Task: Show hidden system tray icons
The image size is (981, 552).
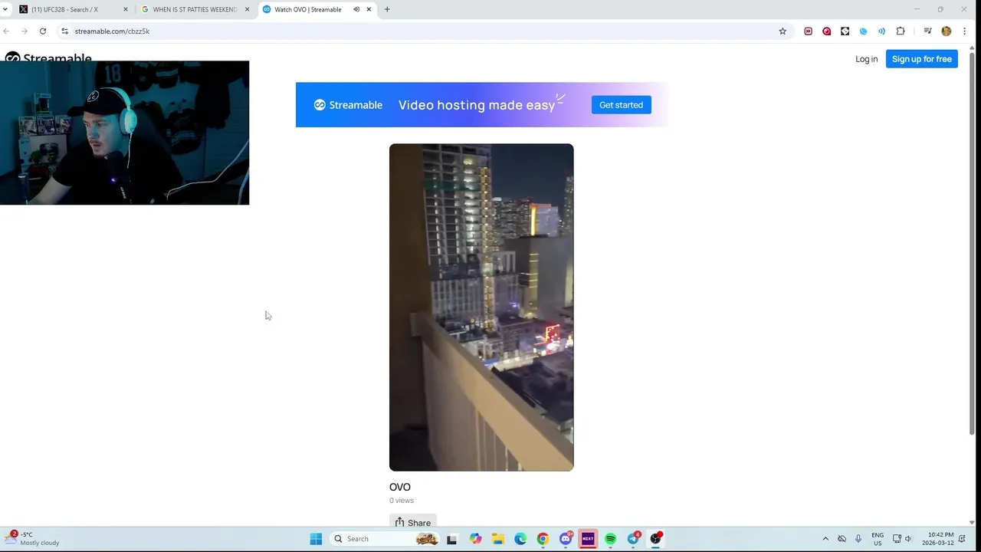Action: point(825,539)
